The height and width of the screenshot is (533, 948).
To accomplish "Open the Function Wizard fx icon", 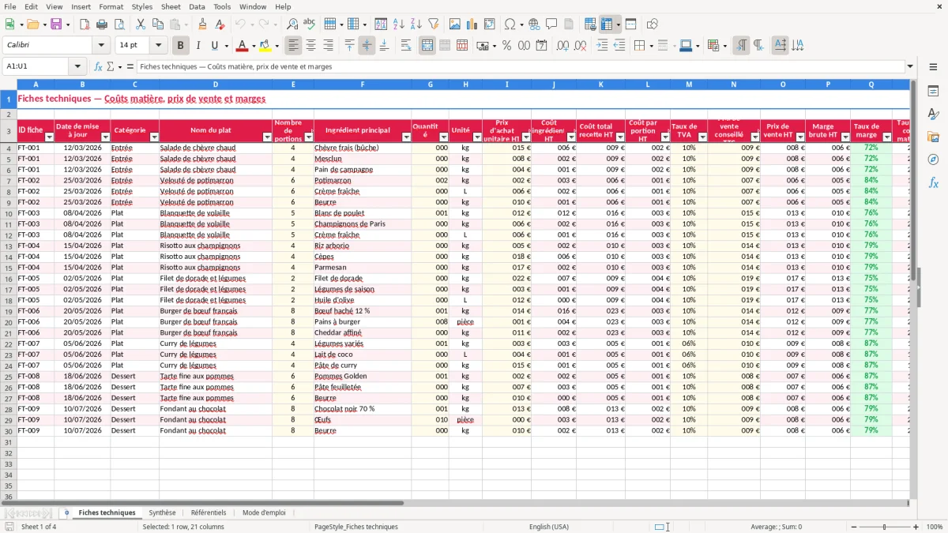I will point(98,66).
